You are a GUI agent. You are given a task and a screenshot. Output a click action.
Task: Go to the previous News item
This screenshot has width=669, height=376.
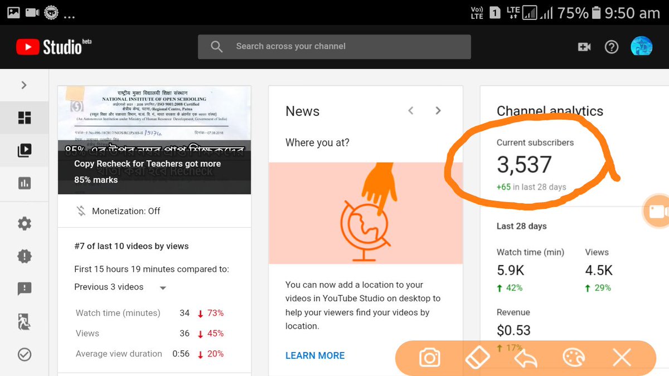tap(411, 110)
